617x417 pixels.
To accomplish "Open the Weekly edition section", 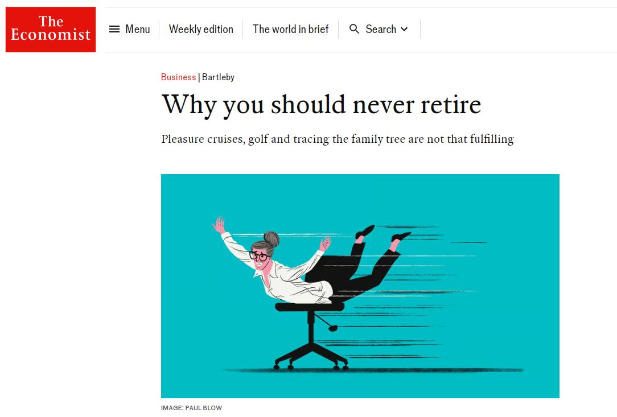I will coord(201,29).
